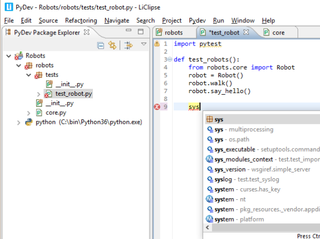Click the test_robot.py file icon in tree

pyautogui.click(x=48, y=94)
